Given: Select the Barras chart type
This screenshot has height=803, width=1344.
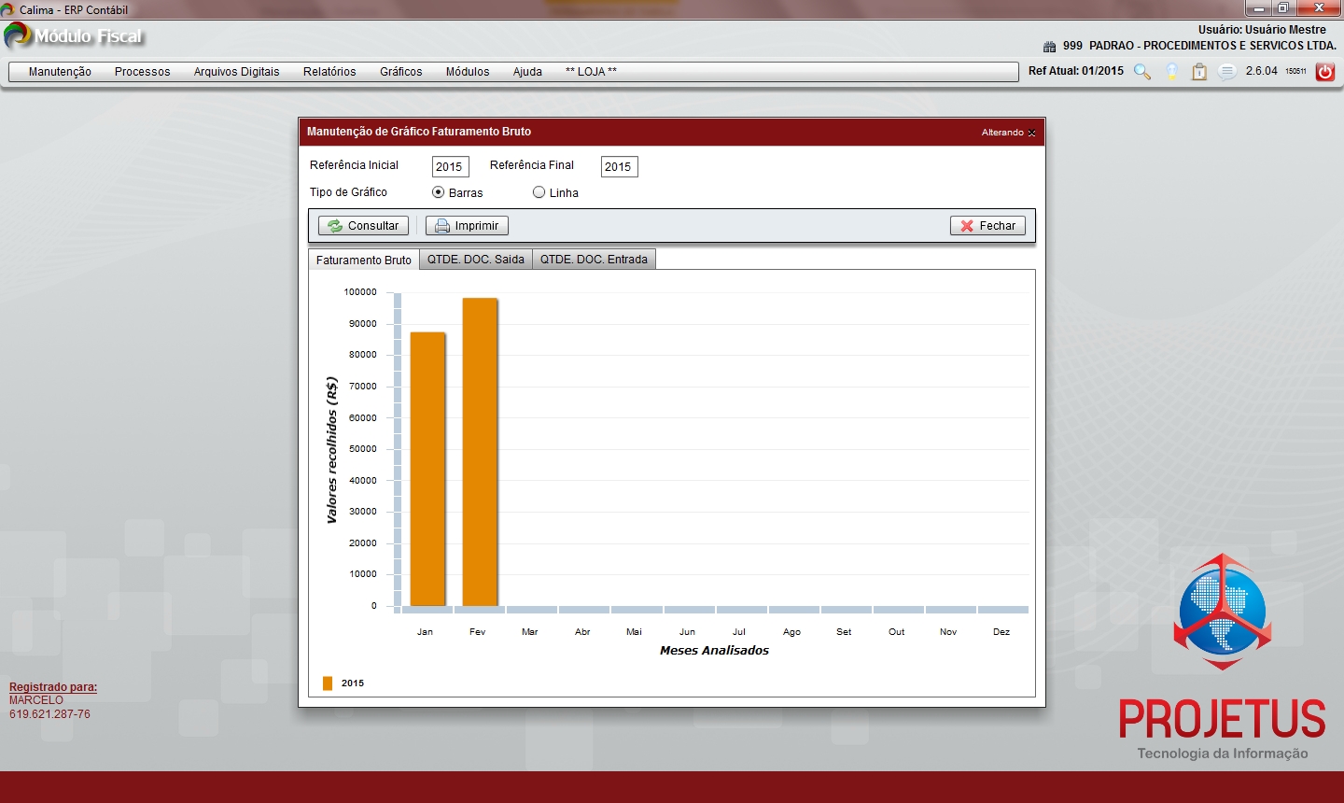Looking at the screenshot, I should click(438, 192).
